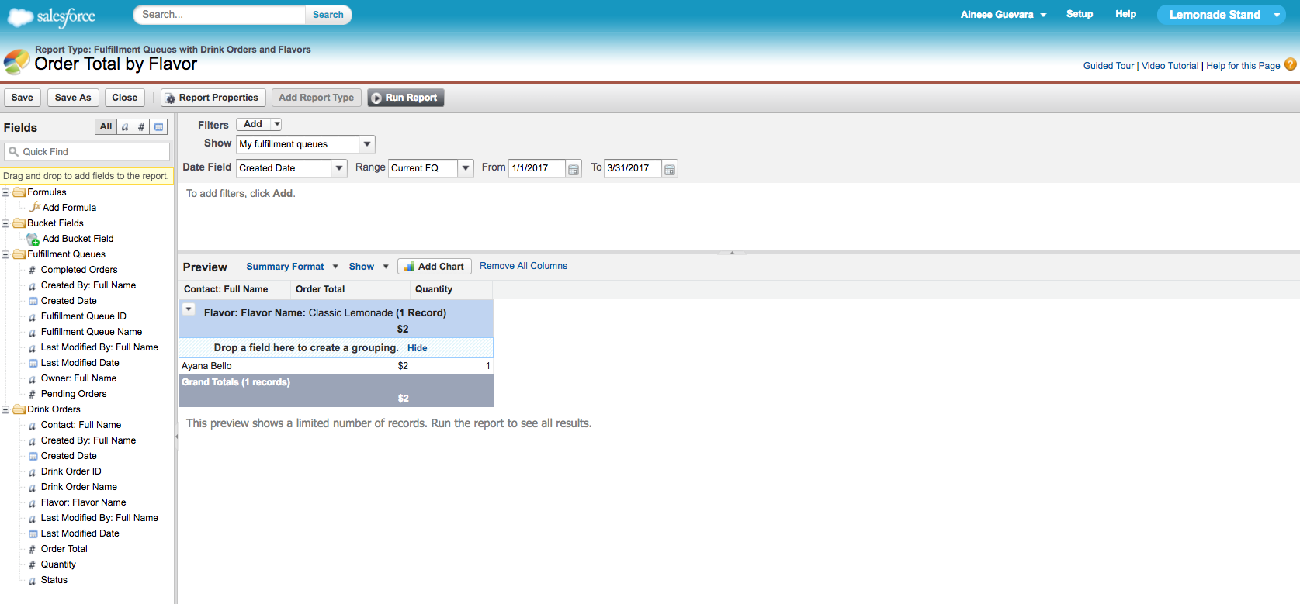
Task: Select the Drink Order Name field
Action: point(79,487)
